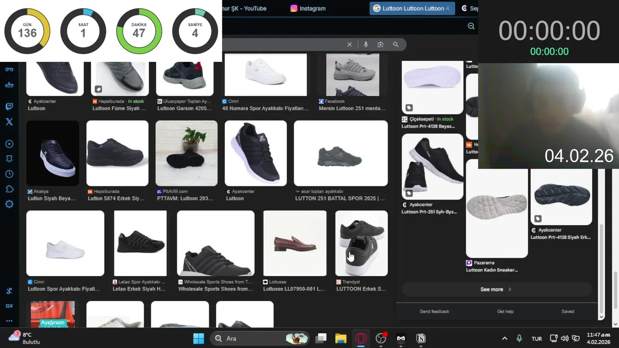Click the Get help link
This screenshot has height=348, width=619.
505,311
